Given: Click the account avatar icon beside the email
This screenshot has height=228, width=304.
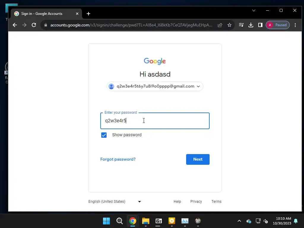Looking at the screenshot, I should [111, 86].
